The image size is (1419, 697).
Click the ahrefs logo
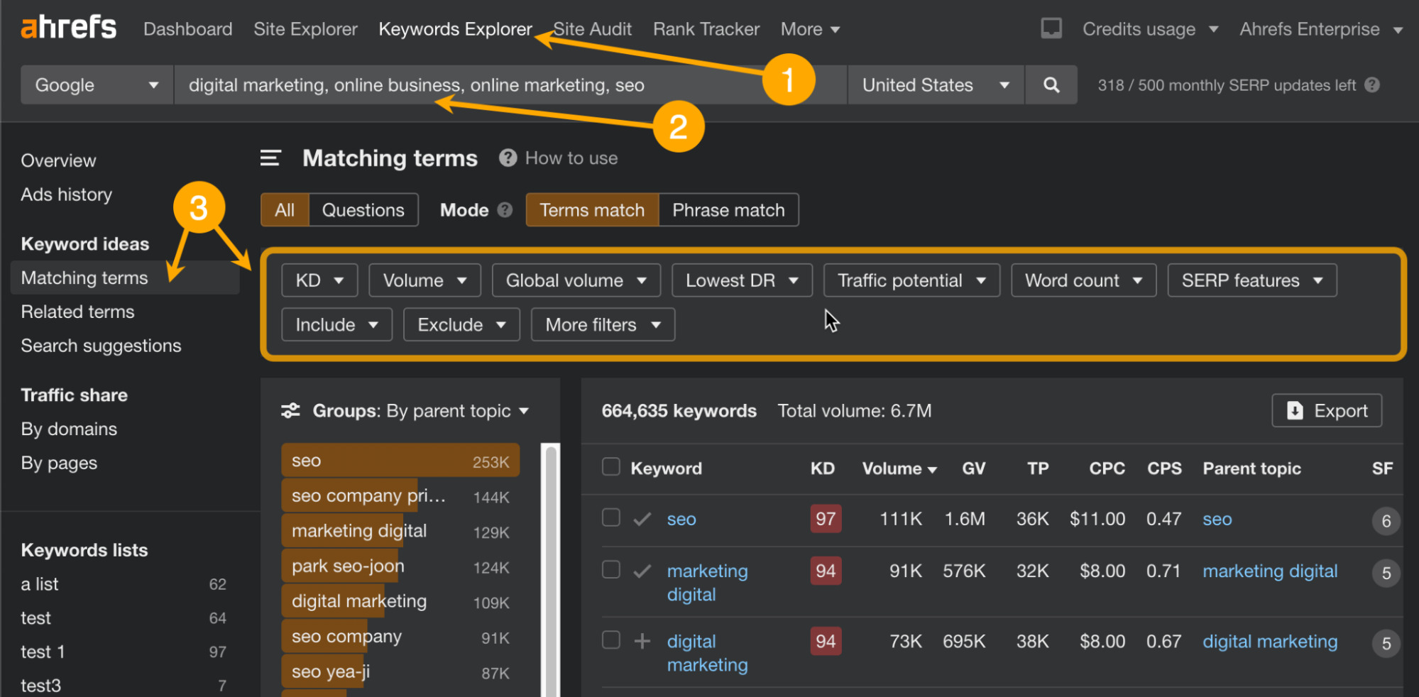tap(67, 27)
